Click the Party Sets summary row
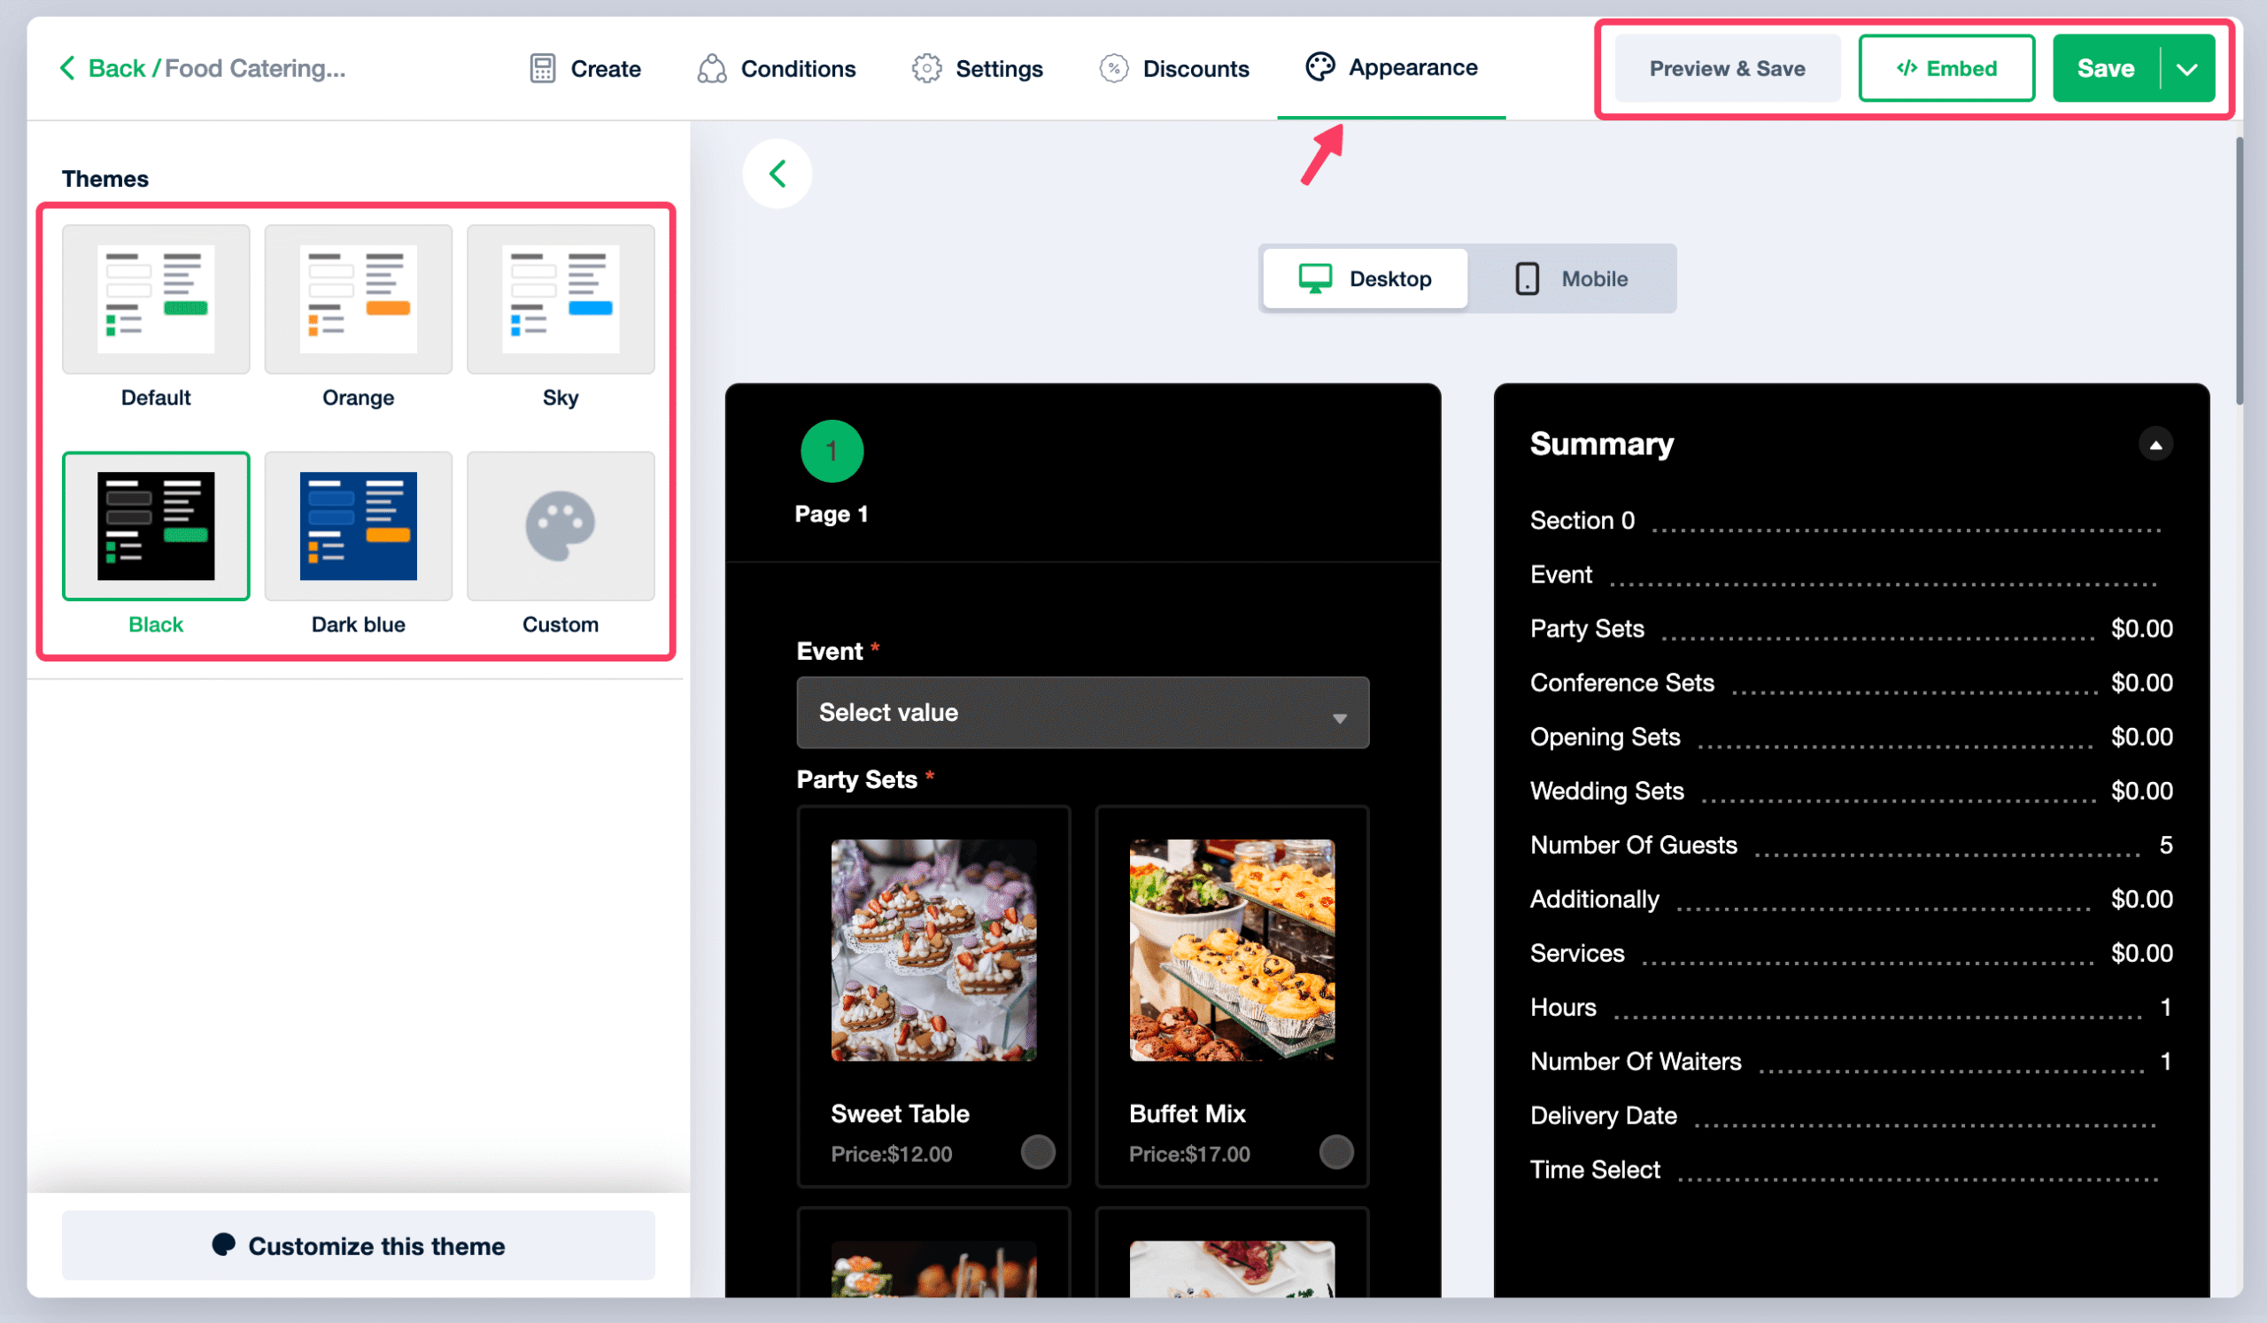Viewport: 2267px width, 1323px height. 1852,629
